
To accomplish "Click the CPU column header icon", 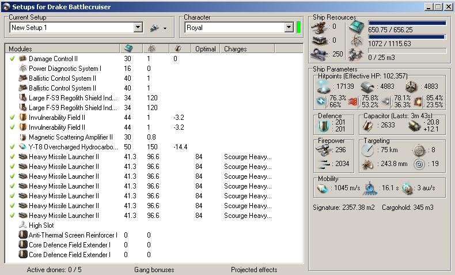I will pos(129,49).
